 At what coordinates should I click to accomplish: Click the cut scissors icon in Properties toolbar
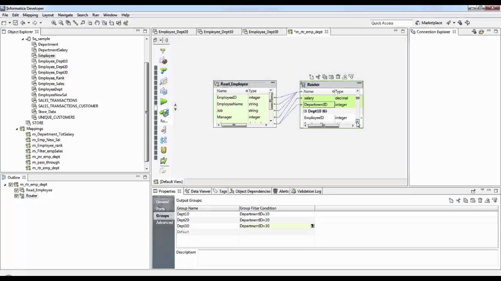click(458, 201)
